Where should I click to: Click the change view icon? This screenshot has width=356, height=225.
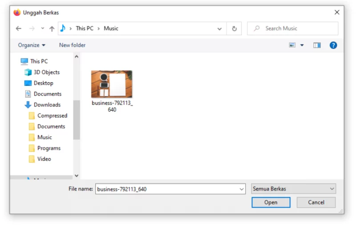click(292, 45)
